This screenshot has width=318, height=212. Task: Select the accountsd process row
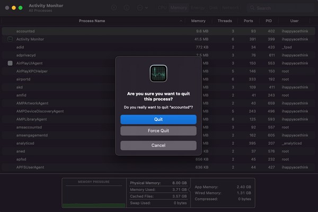point(158,31)
